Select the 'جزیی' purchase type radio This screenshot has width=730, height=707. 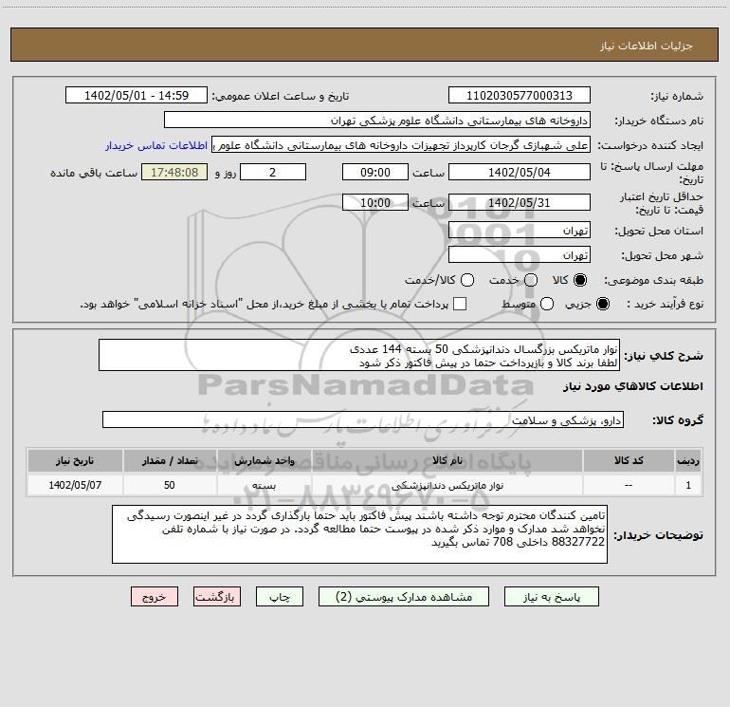(x=603, y=304)
